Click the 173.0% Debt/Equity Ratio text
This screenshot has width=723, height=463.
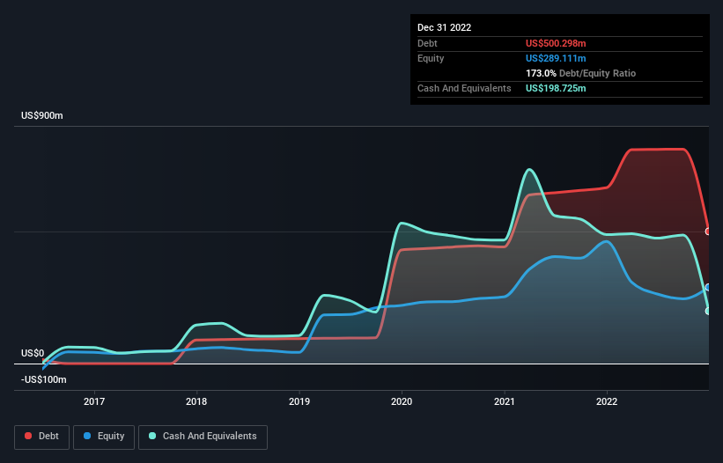[581, 73]
